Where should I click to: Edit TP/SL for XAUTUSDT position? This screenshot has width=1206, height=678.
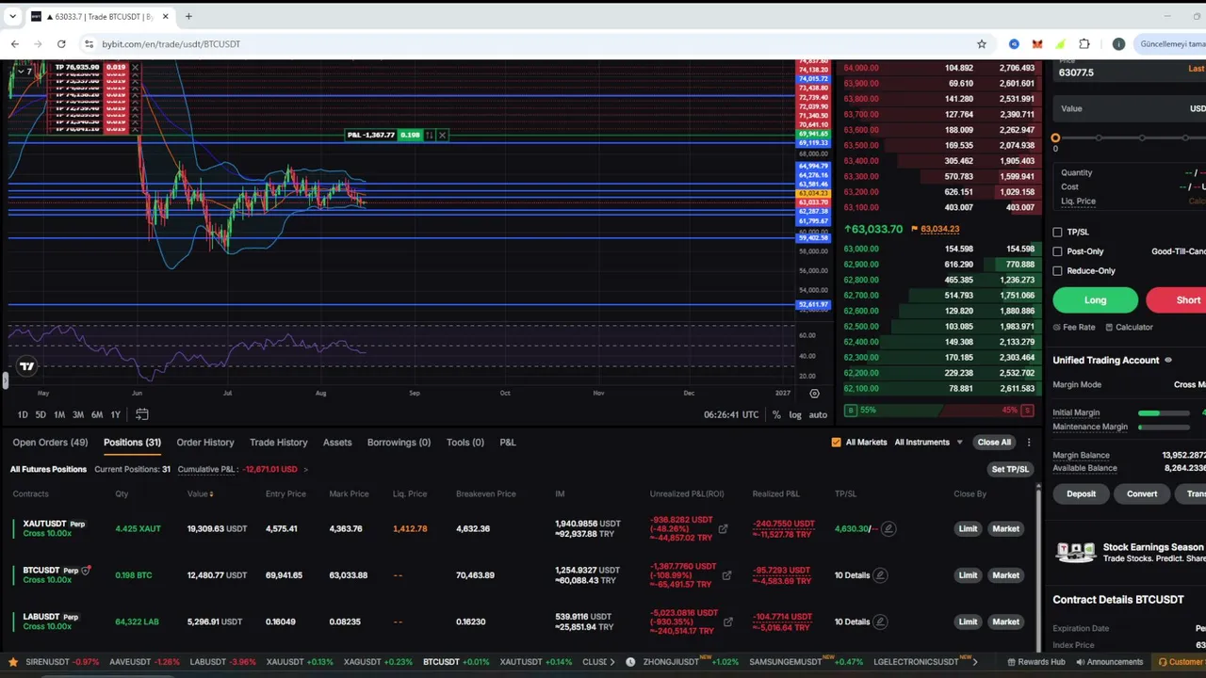click(x=888, y=528)
